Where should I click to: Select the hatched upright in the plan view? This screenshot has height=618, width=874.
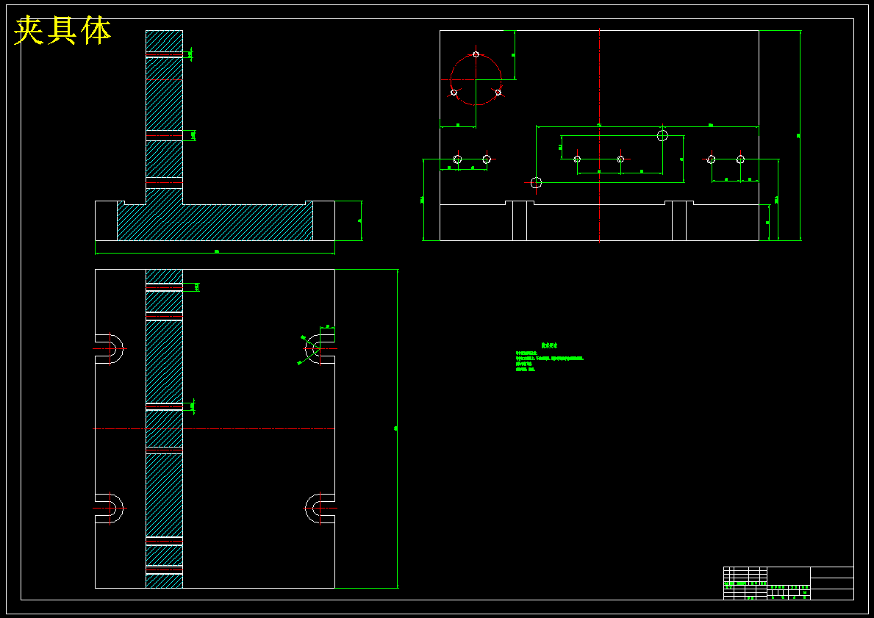165,428
